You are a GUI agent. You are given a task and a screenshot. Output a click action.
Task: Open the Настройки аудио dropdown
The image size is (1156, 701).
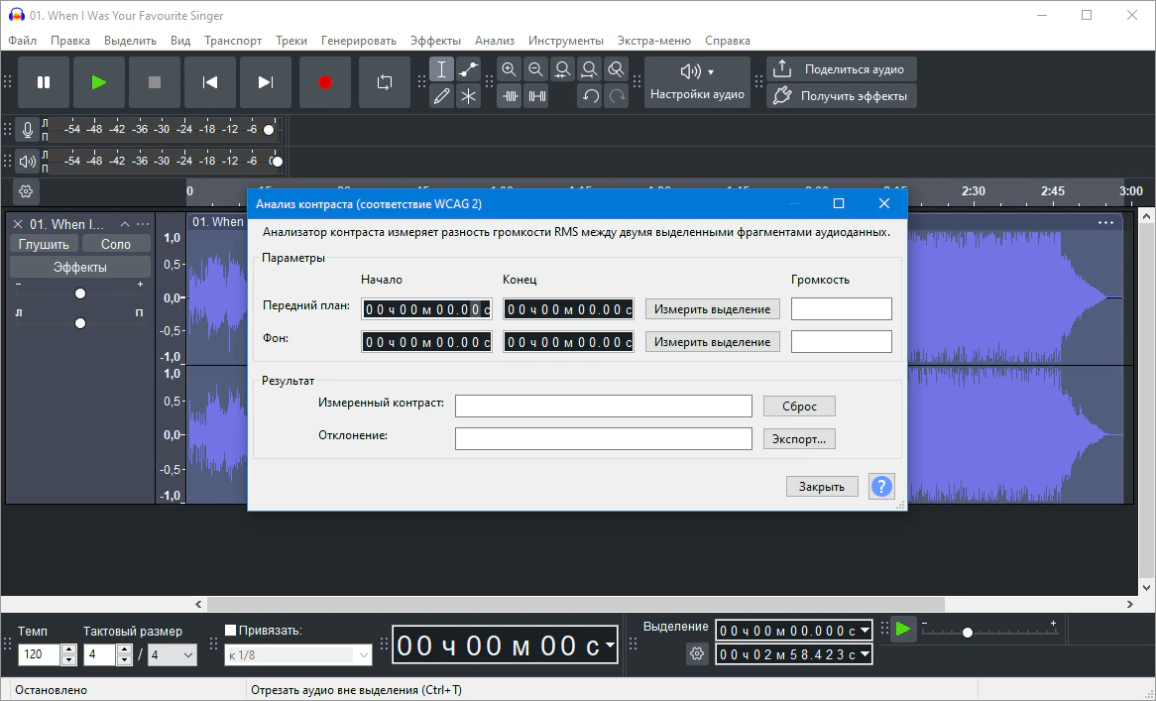click(697, 82)
